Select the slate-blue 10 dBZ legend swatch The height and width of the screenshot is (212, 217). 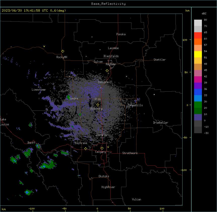tap(198, 117)
